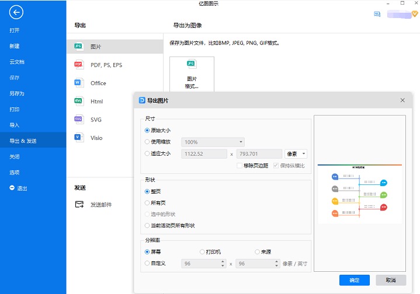Enable the 移除页边距 checkbox
The width and height of the screenshot is (420, 294).
tap(239, 166)
